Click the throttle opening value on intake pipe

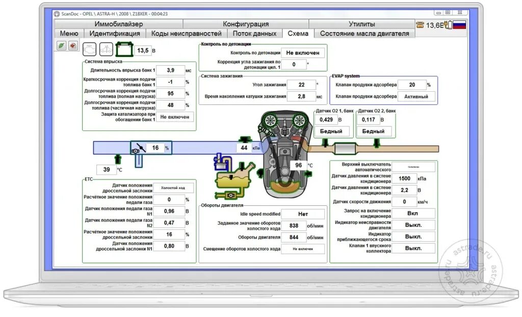(155, 148)
